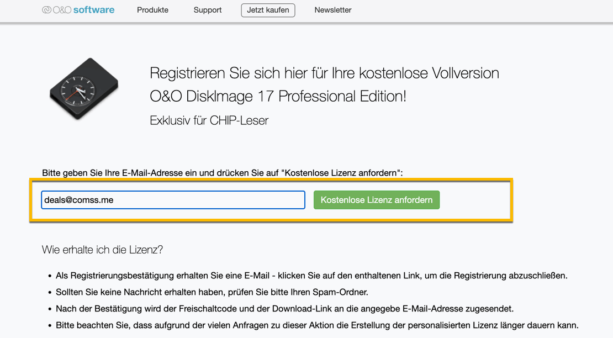Open the Produkte menu
The height and width of the screenshot is (338, 613).
152,10
